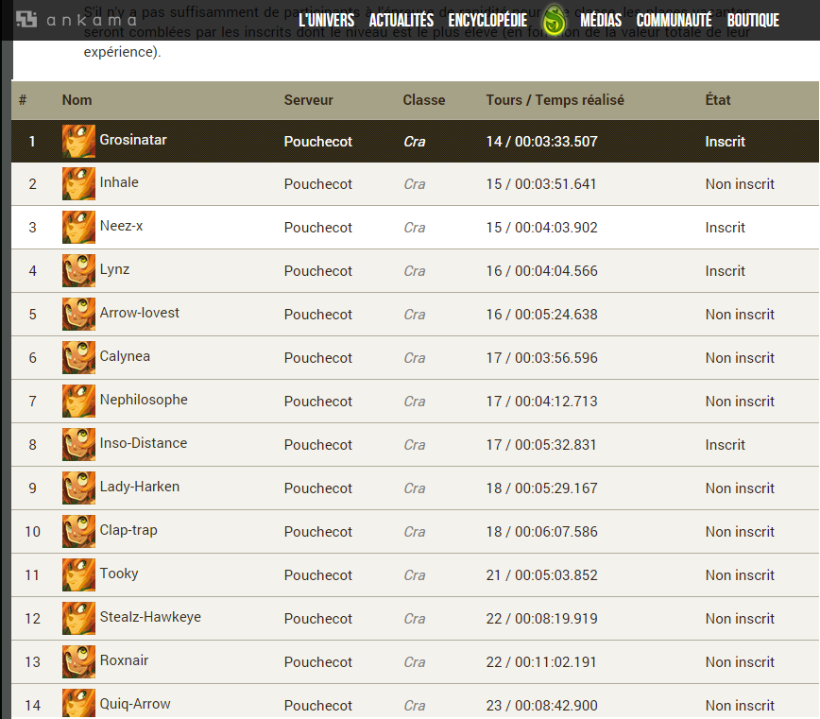This screenshot has height=719, width=820.
Task: Click Calynea's Cra avatar
Action: point(79,357)
